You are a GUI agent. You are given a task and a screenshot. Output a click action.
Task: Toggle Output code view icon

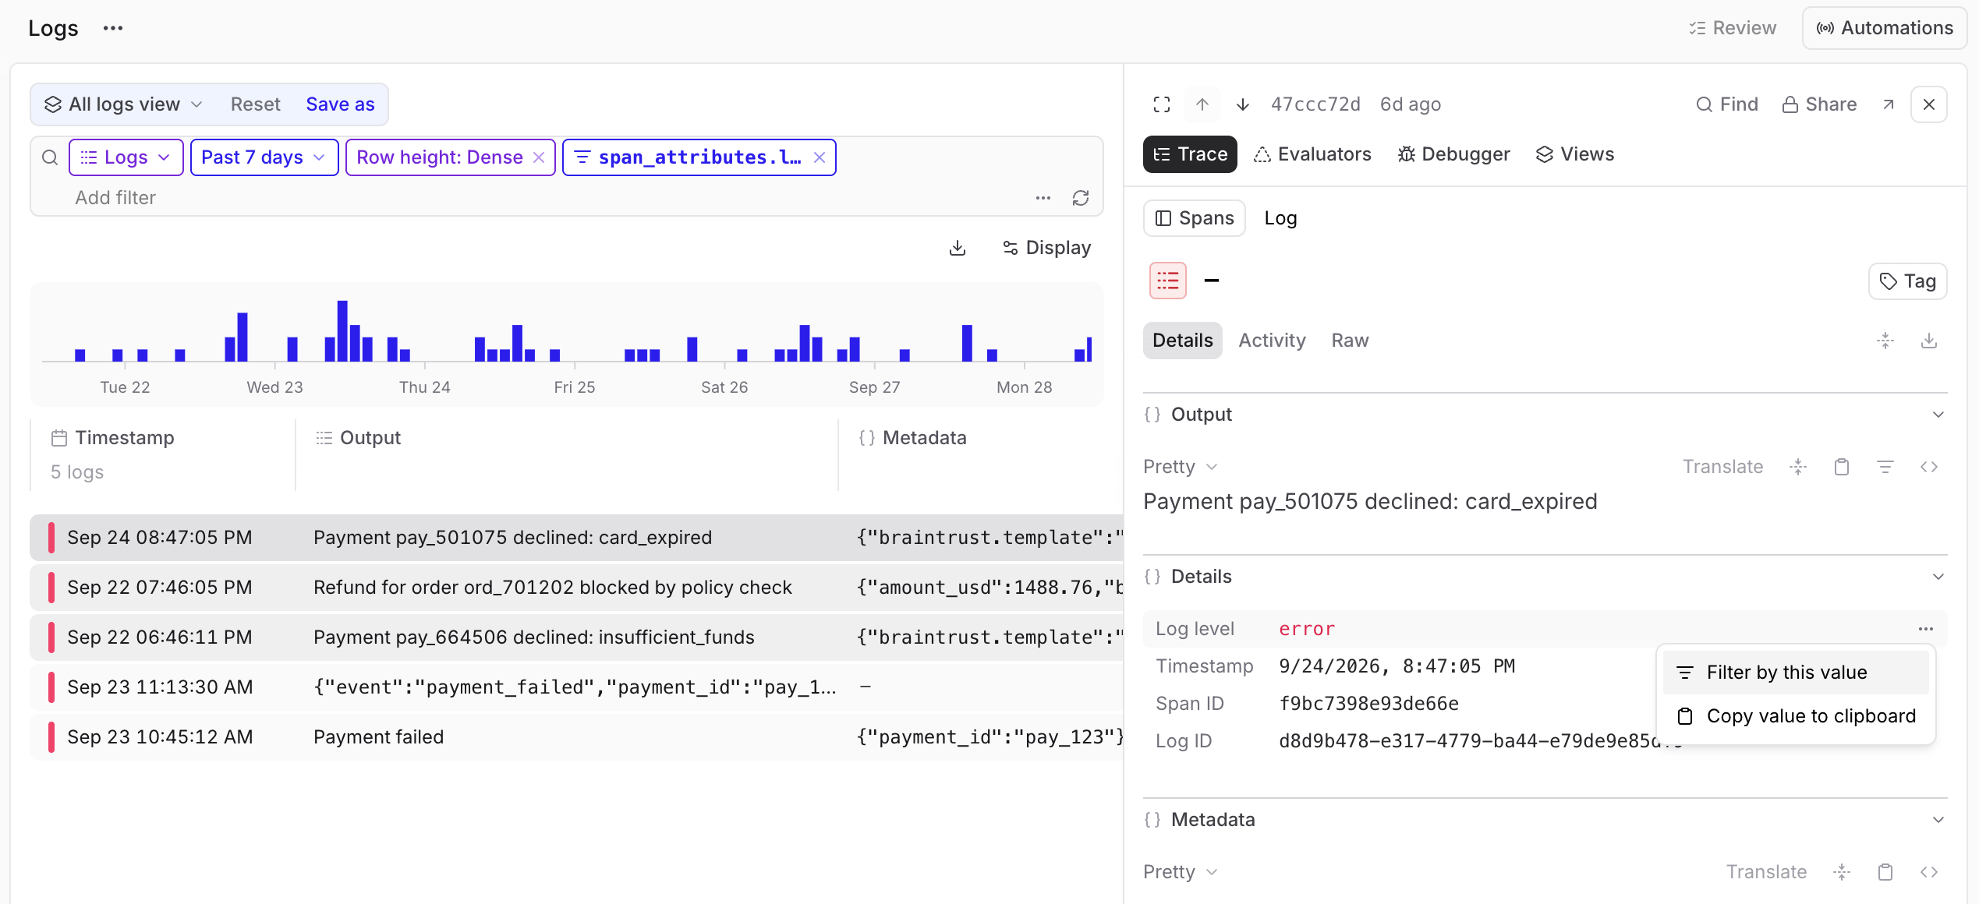coord(1929,467)
